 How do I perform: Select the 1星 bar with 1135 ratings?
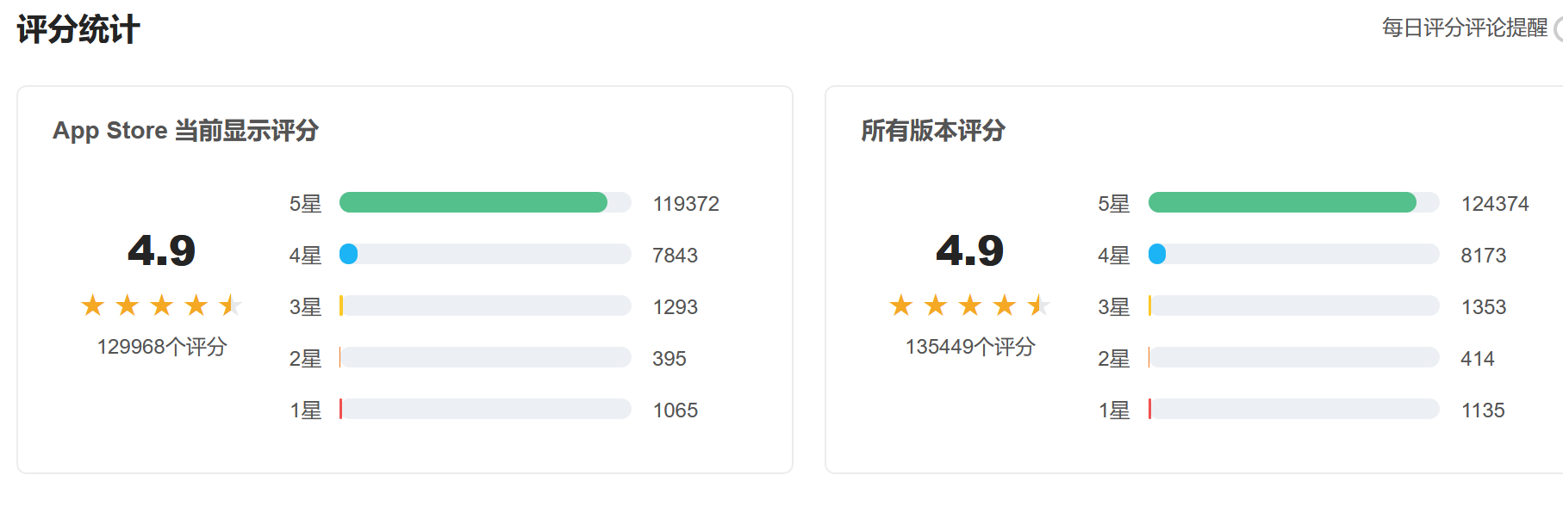pos(1294,409)
